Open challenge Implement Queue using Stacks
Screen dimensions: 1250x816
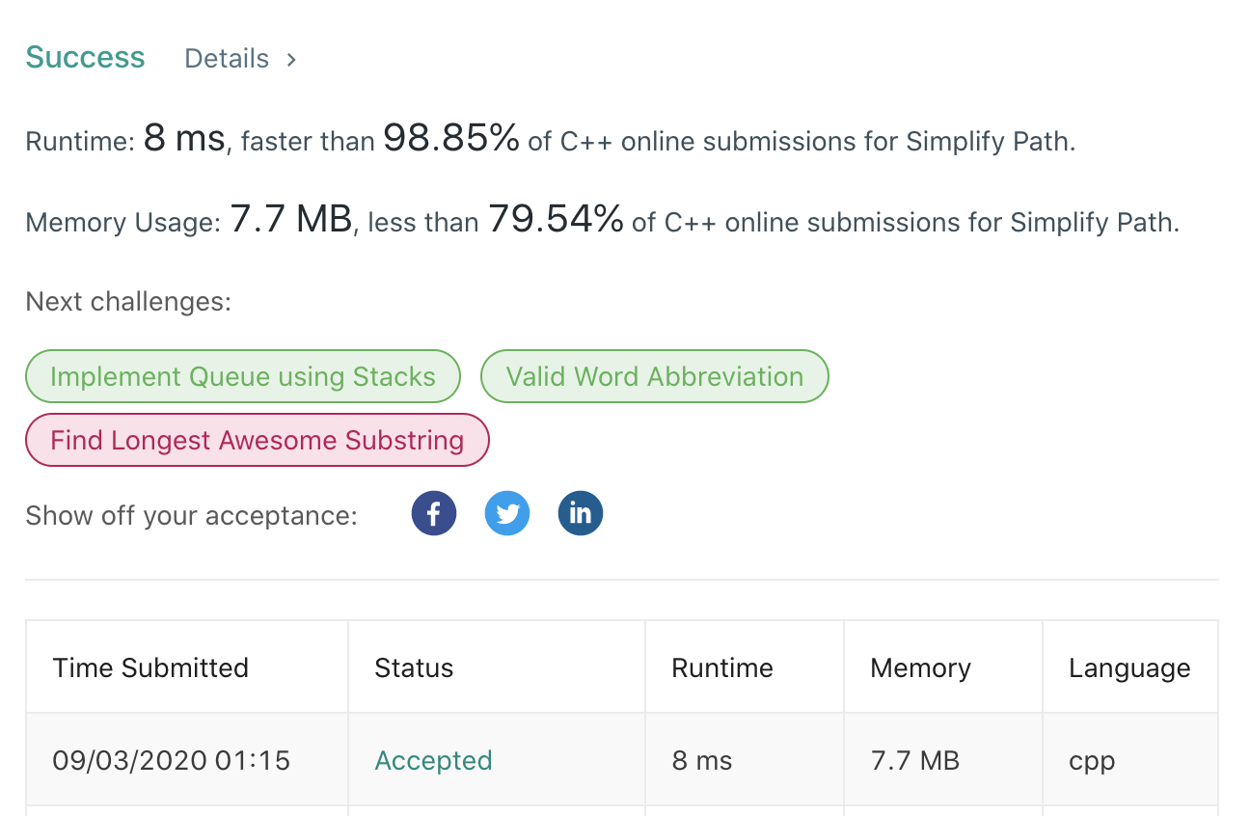click(x=242, y=376)
